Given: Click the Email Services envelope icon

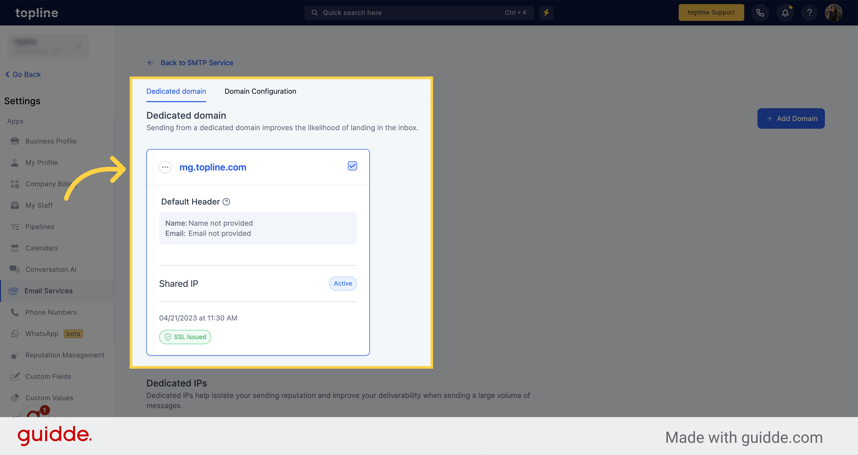Looking at the screenshot, I should [x=14, y=291].
